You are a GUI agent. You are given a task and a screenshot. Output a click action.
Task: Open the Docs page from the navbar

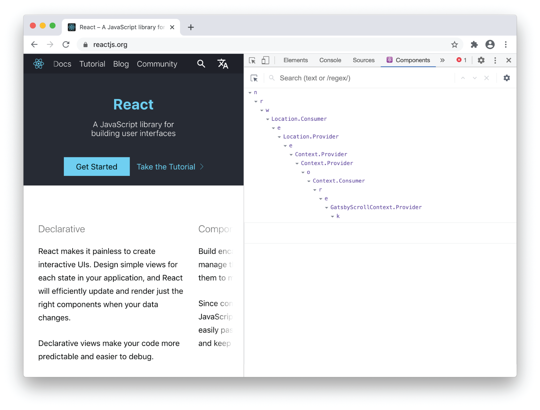[62, 63]
